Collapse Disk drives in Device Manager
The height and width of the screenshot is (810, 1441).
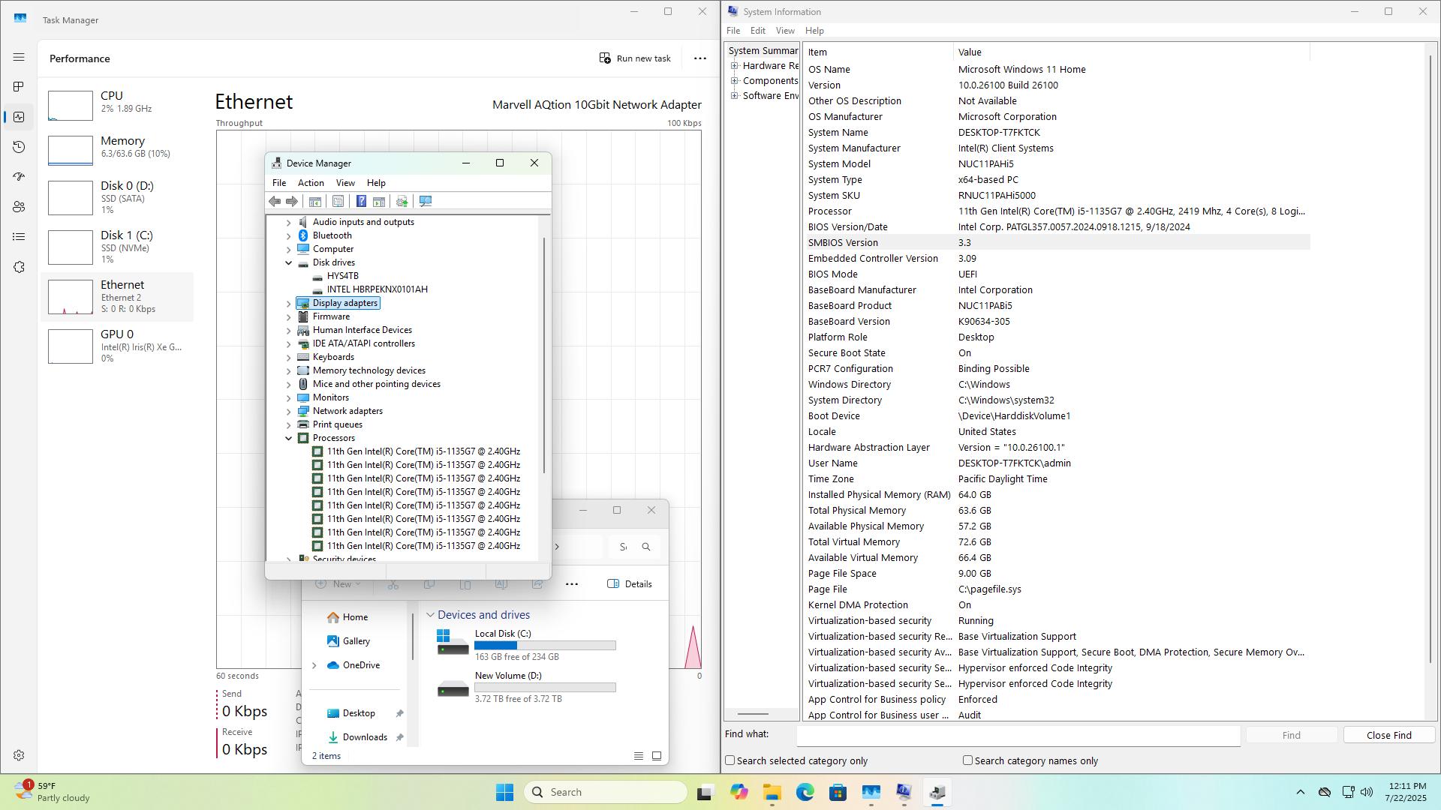tap(288, 262)
